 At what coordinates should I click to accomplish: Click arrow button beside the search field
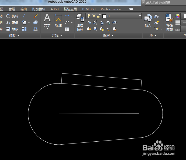[143, 3]
